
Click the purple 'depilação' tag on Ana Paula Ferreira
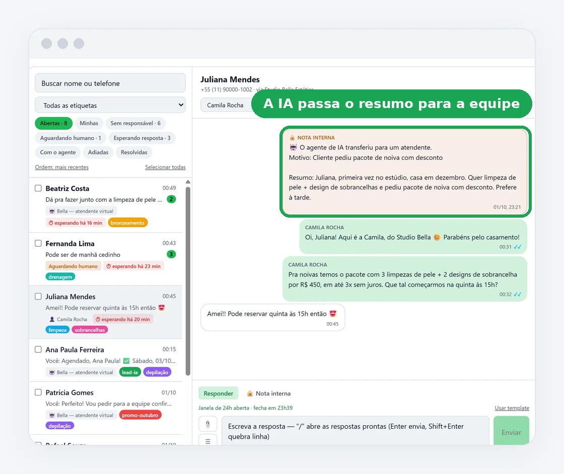tap(157, 372)
